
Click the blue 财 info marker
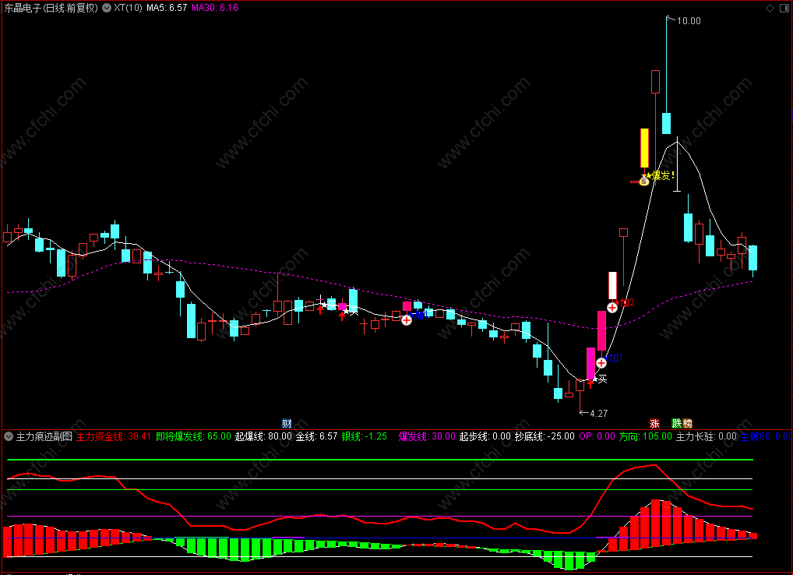pyautogui.click(x=287, y=423)
